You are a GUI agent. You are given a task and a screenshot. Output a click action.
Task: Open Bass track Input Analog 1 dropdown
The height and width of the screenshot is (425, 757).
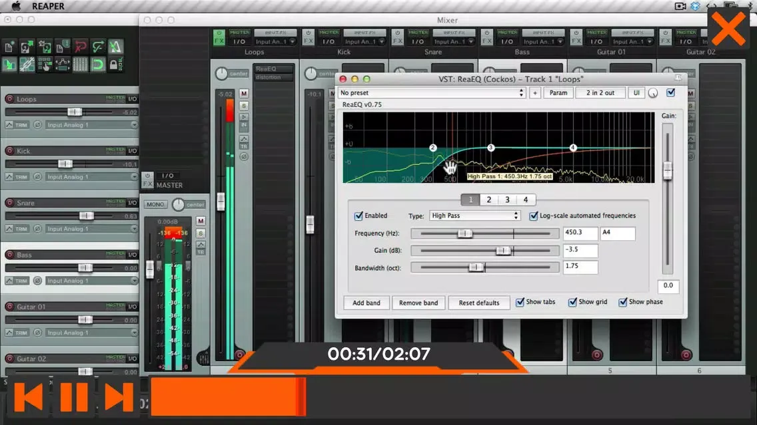point(92,281)
